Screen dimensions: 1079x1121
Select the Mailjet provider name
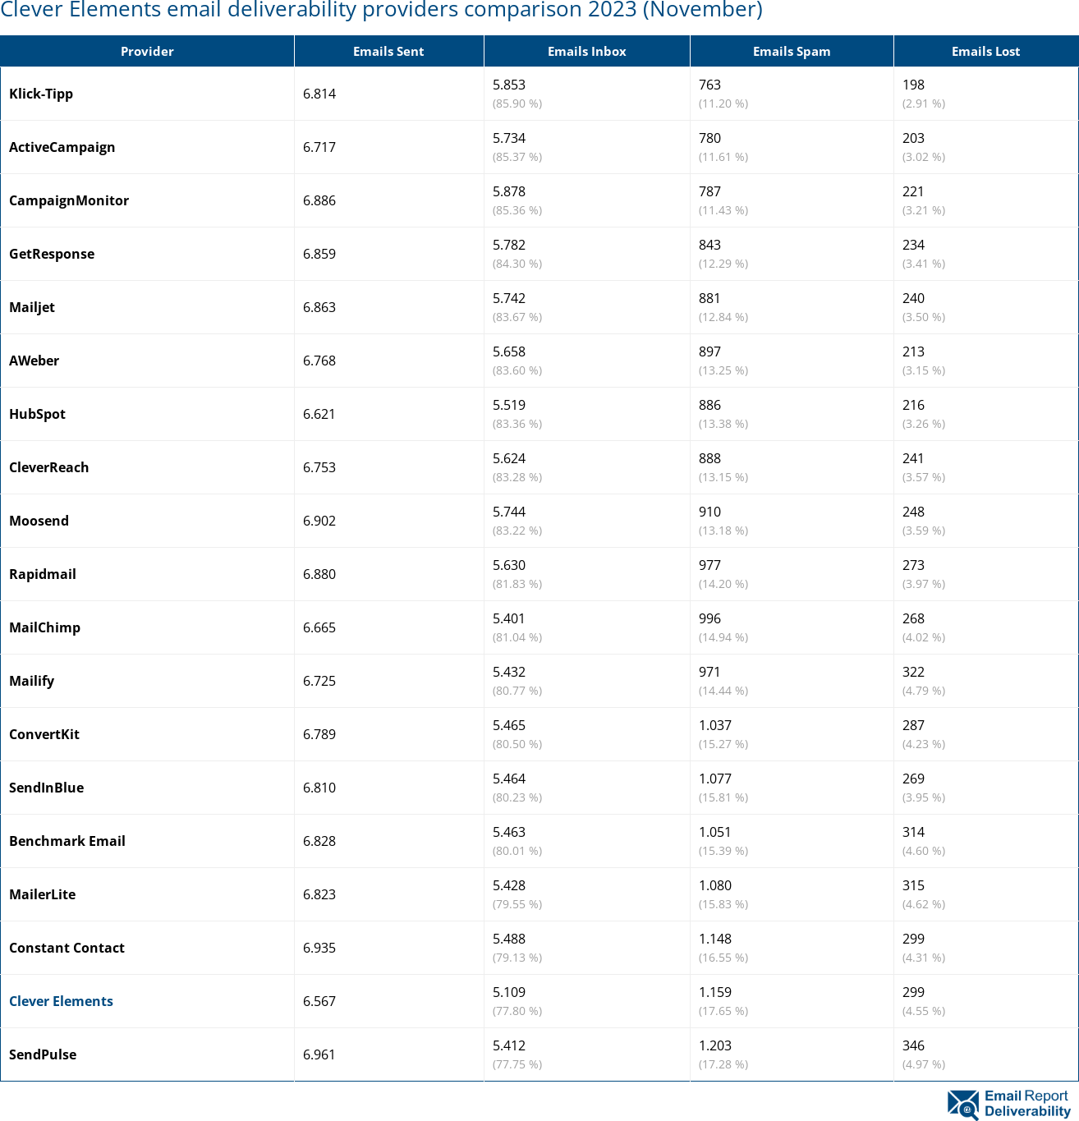pyautogui.click(x=32, y=307)
